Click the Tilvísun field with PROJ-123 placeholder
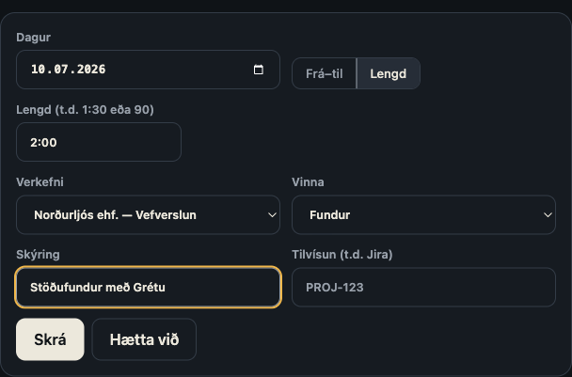Viewport: 572px width, 377px height. (423, 288)
